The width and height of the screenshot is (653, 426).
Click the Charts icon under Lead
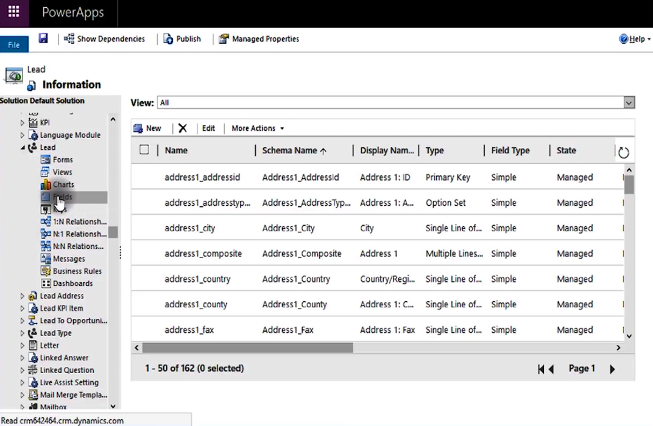coord(46,184)
